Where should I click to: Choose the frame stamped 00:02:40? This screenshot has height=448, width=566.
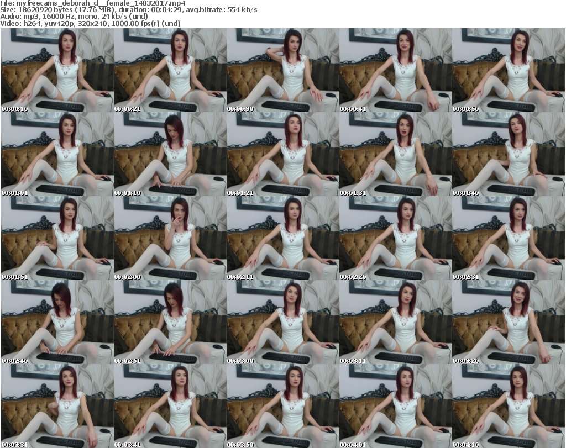pos(57,323)
